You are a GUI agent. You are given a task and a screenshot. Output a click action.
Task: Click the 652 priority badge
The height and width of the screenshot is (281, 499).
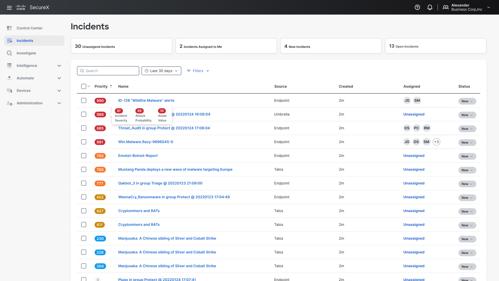pyautogui.click(x=100, y=197)
